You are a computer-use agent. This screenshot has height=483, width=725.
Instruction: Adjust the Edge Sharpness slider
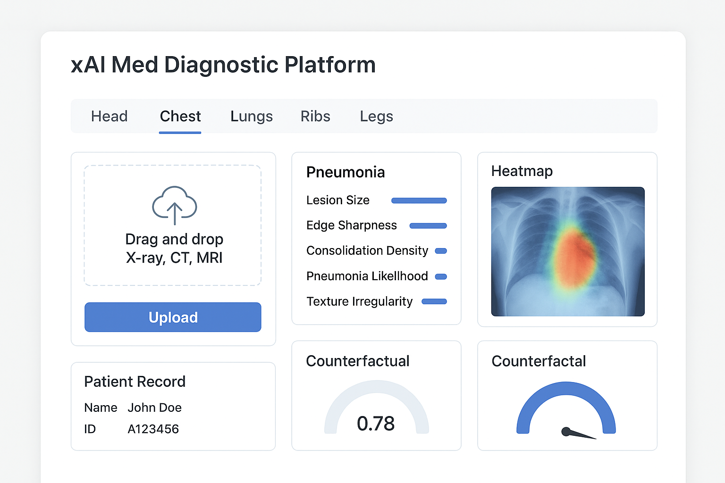[428, 225]
